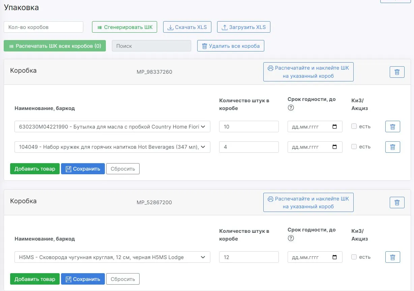This screenshot has width=414, height=291.
Task: Click the box code MP_98337260
Action: click(154, 72)
